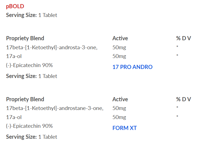Open the FORM XT product link
Image resolution: width=212 pixels, height=142 pixels.
pyautogui.click(x=125, y=128)
